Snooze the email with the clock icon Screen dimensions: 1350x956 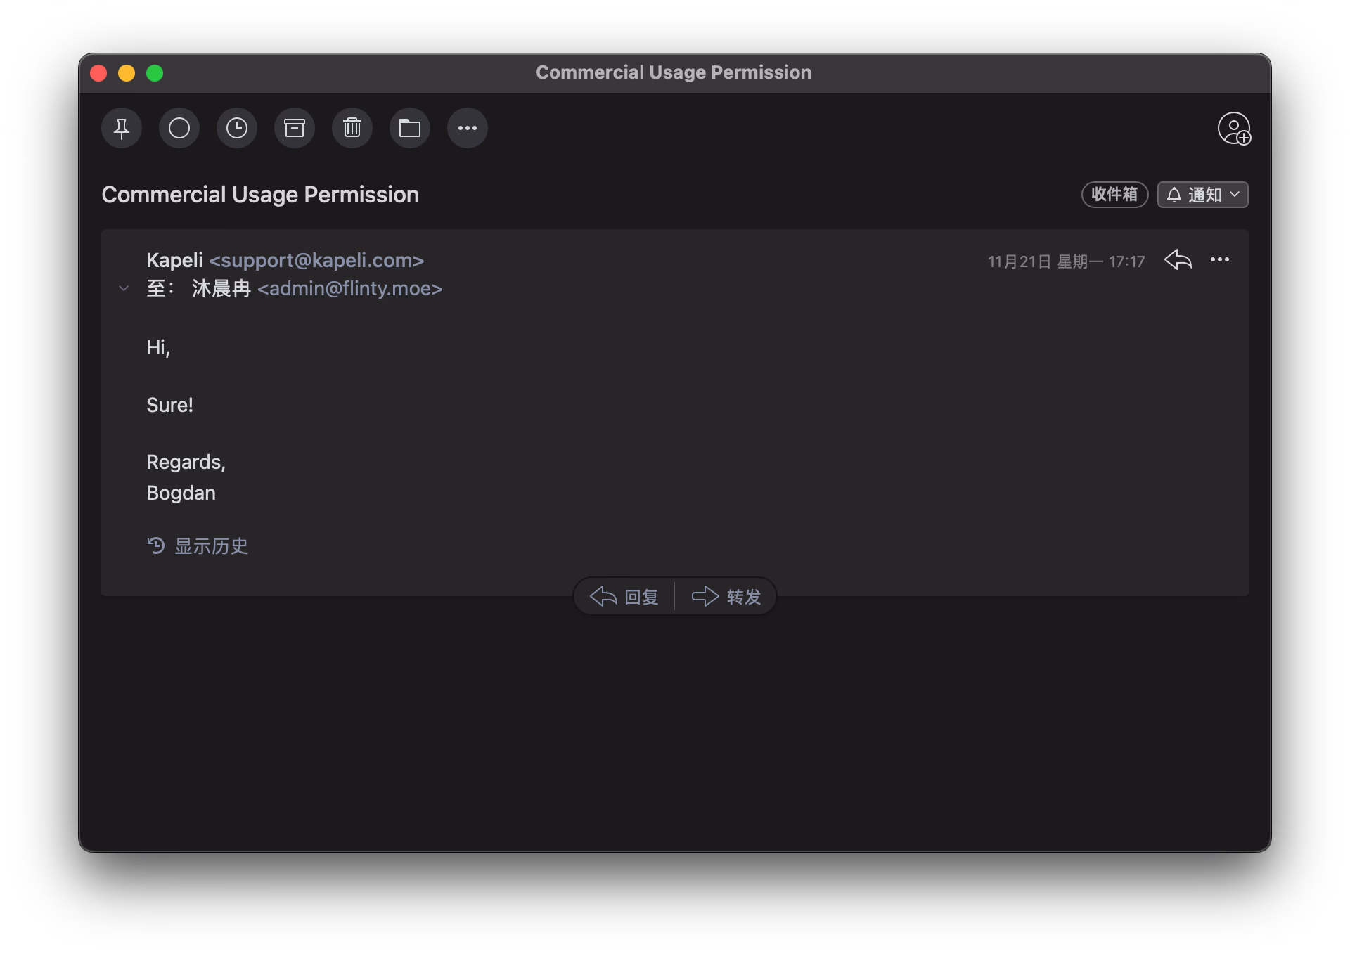(237, 128)
